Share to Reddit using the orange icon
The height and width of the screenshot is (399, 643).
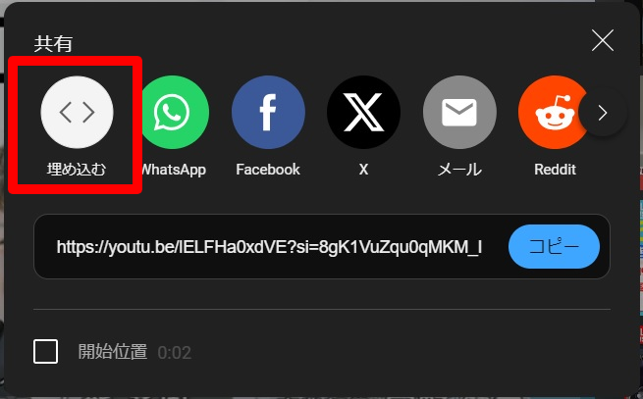click(552, 112)
